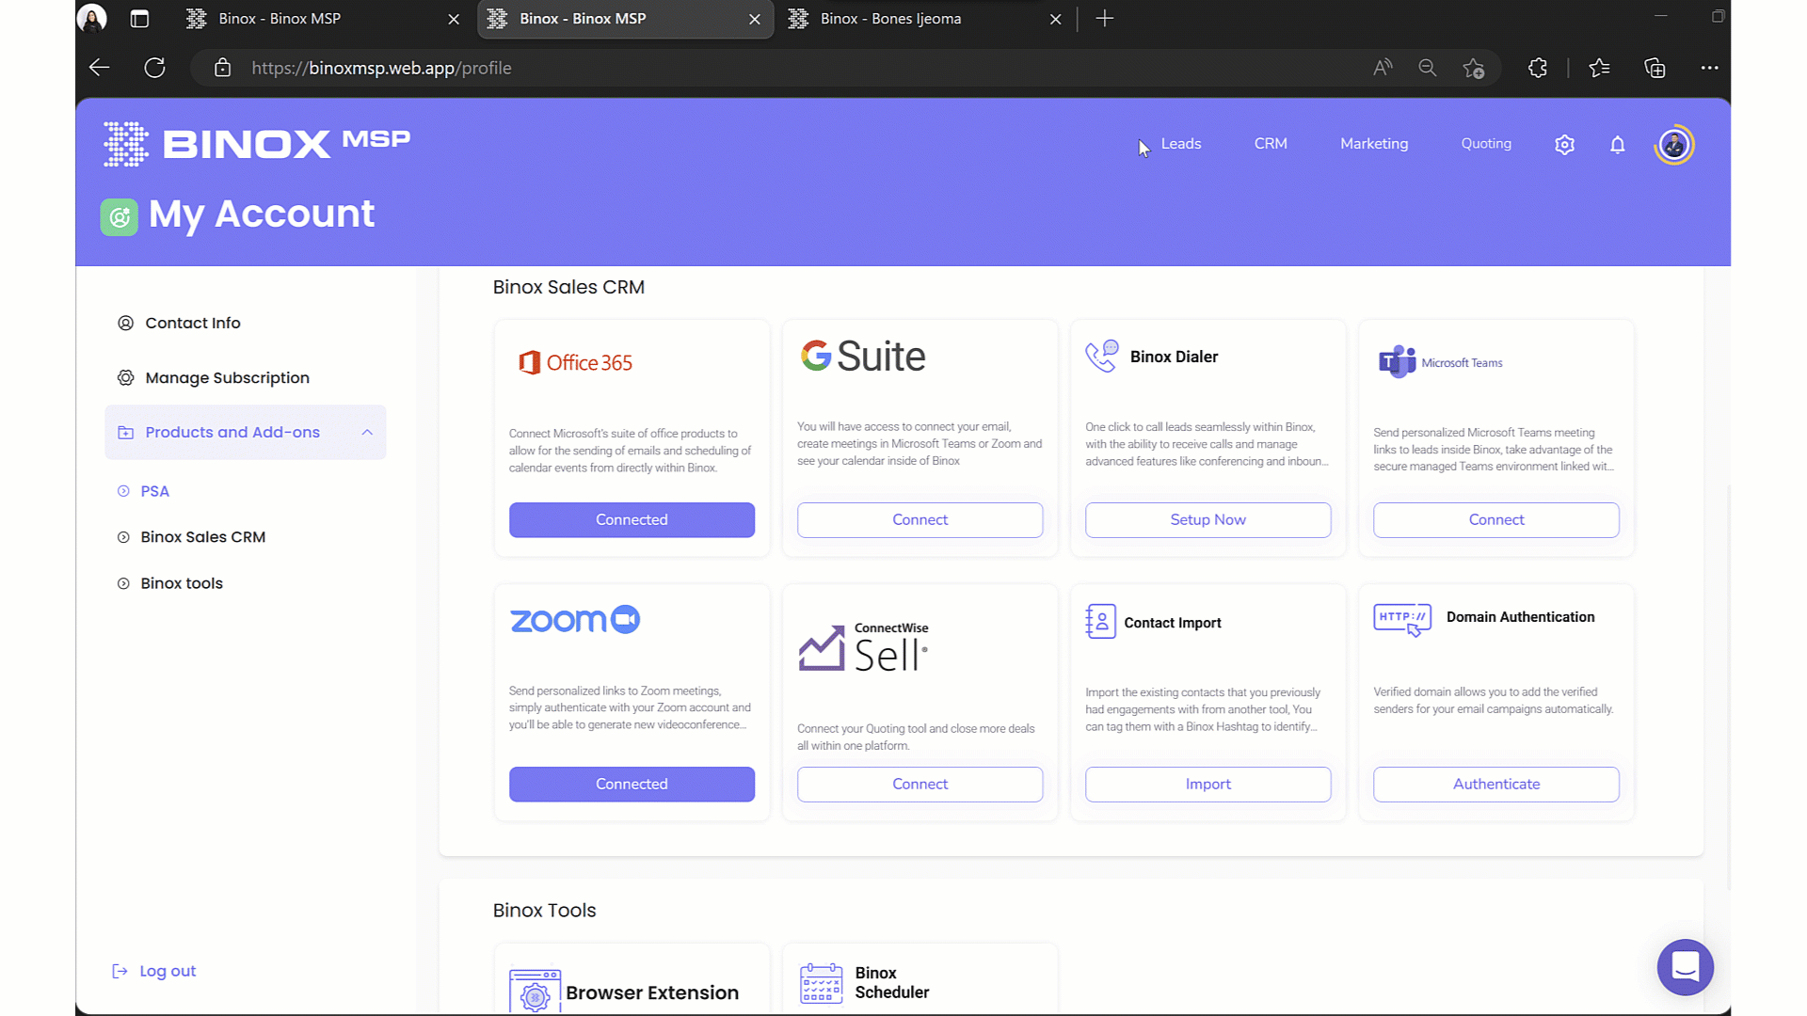Viewport: 1807px width, 1016px height.
Task: Open a new browser tab
Action: click(x=1105, y=19)
